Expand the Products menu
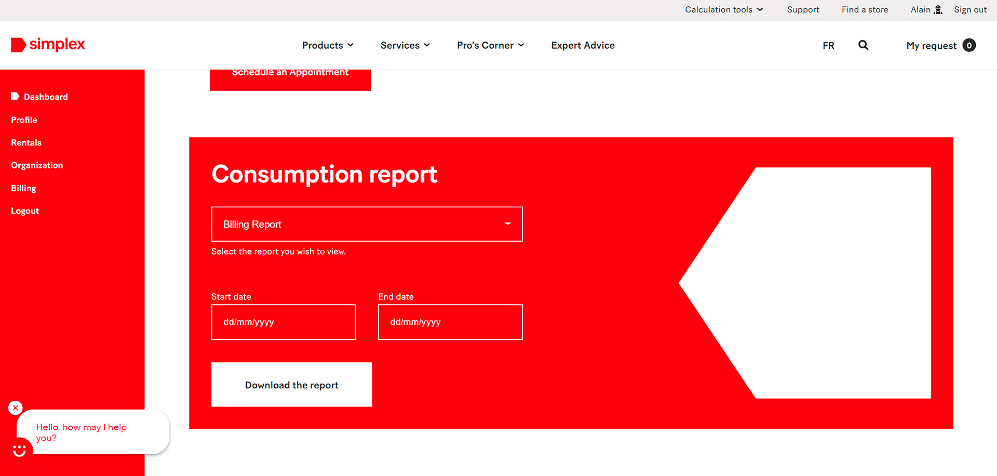 click(x=328, y=46)
